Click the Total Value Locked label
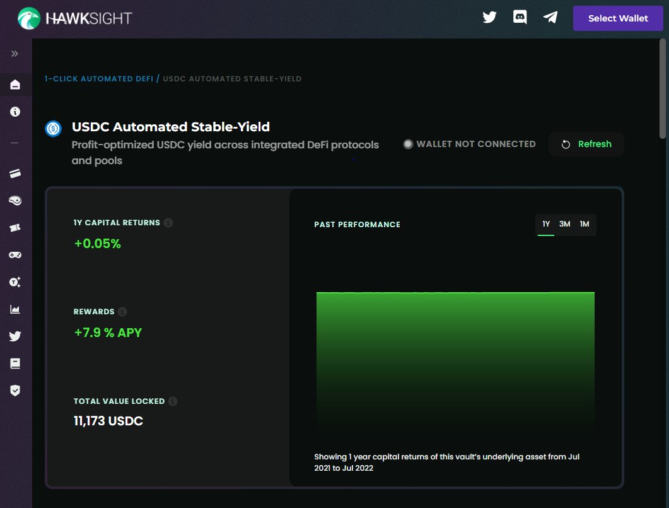 point(119,401)
